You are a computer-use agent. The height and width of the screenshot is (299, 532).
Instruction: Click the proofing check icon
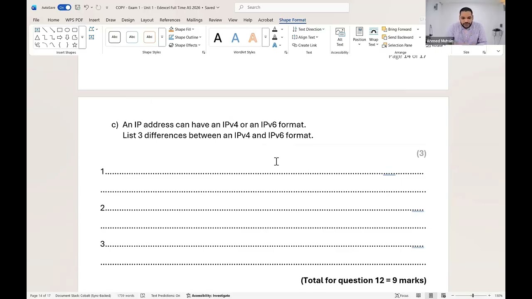[143, 296]
